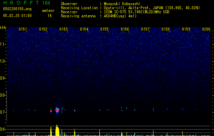Click the "Observer" field label
Viewport: 214px width, 136px height.
coord(69,4)
